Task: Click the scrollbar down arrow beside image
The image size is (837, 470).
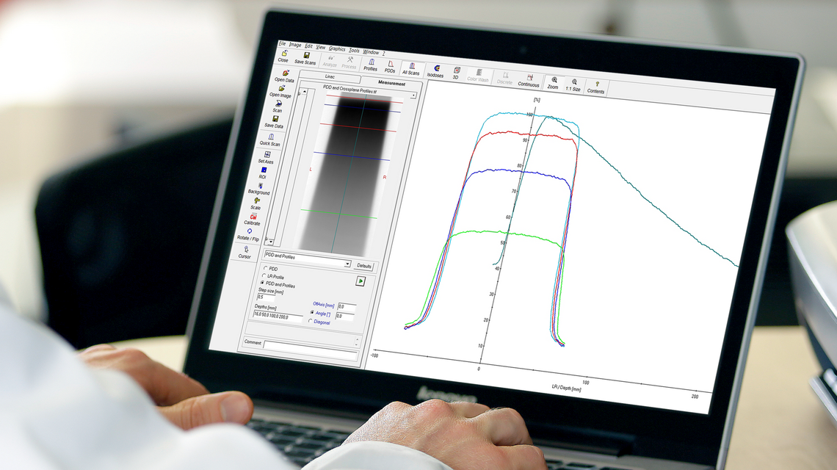Action: point(269,242)
